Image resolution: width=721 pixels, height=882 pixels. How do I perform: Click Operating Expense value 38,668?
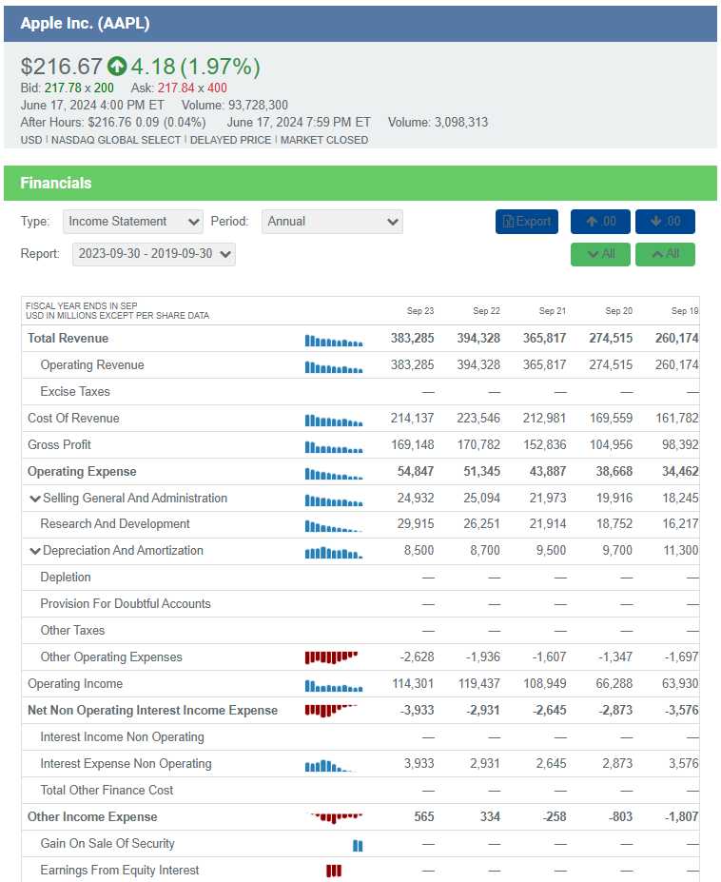pos(614,471)
